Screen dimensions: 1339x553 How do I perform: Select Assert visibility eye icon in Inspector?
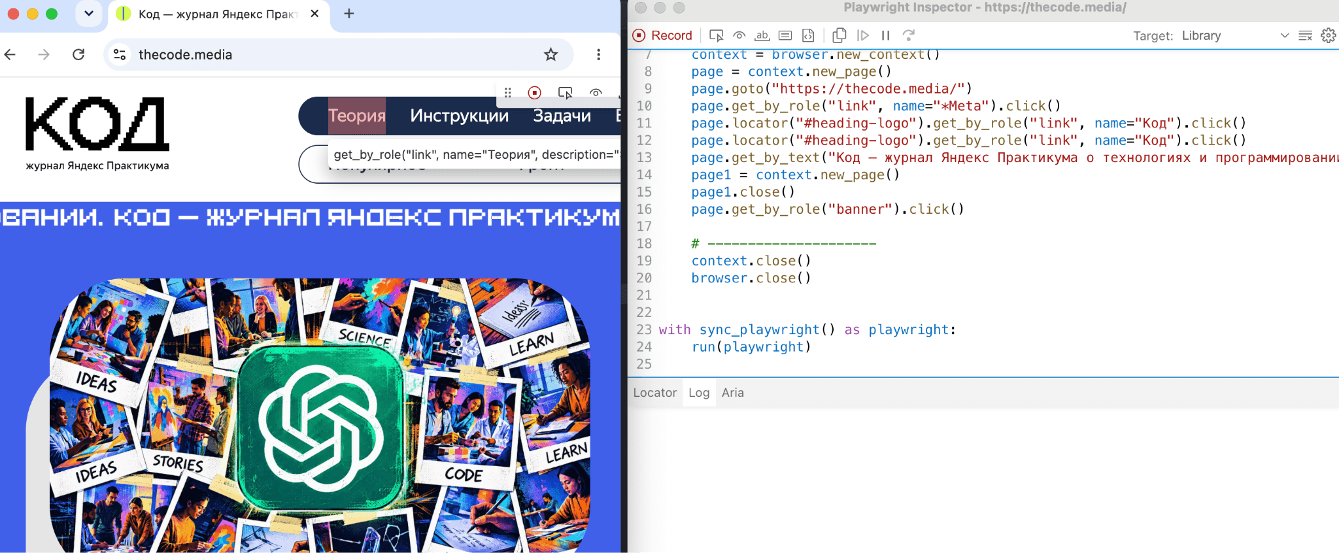(739, 35)
